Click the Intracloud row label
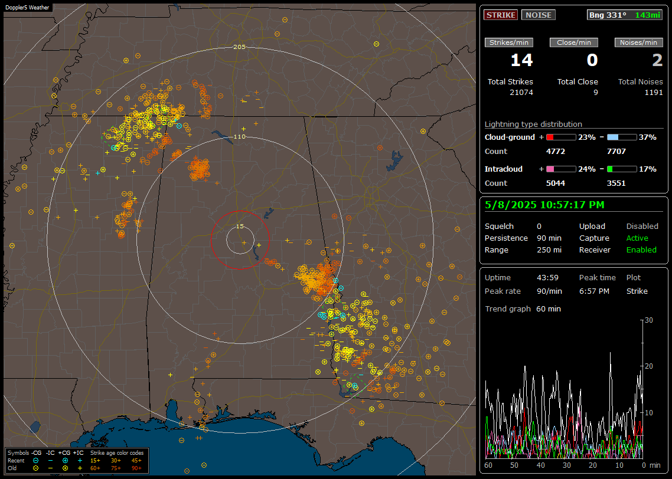Screen dimensions: 672x479 504,169
